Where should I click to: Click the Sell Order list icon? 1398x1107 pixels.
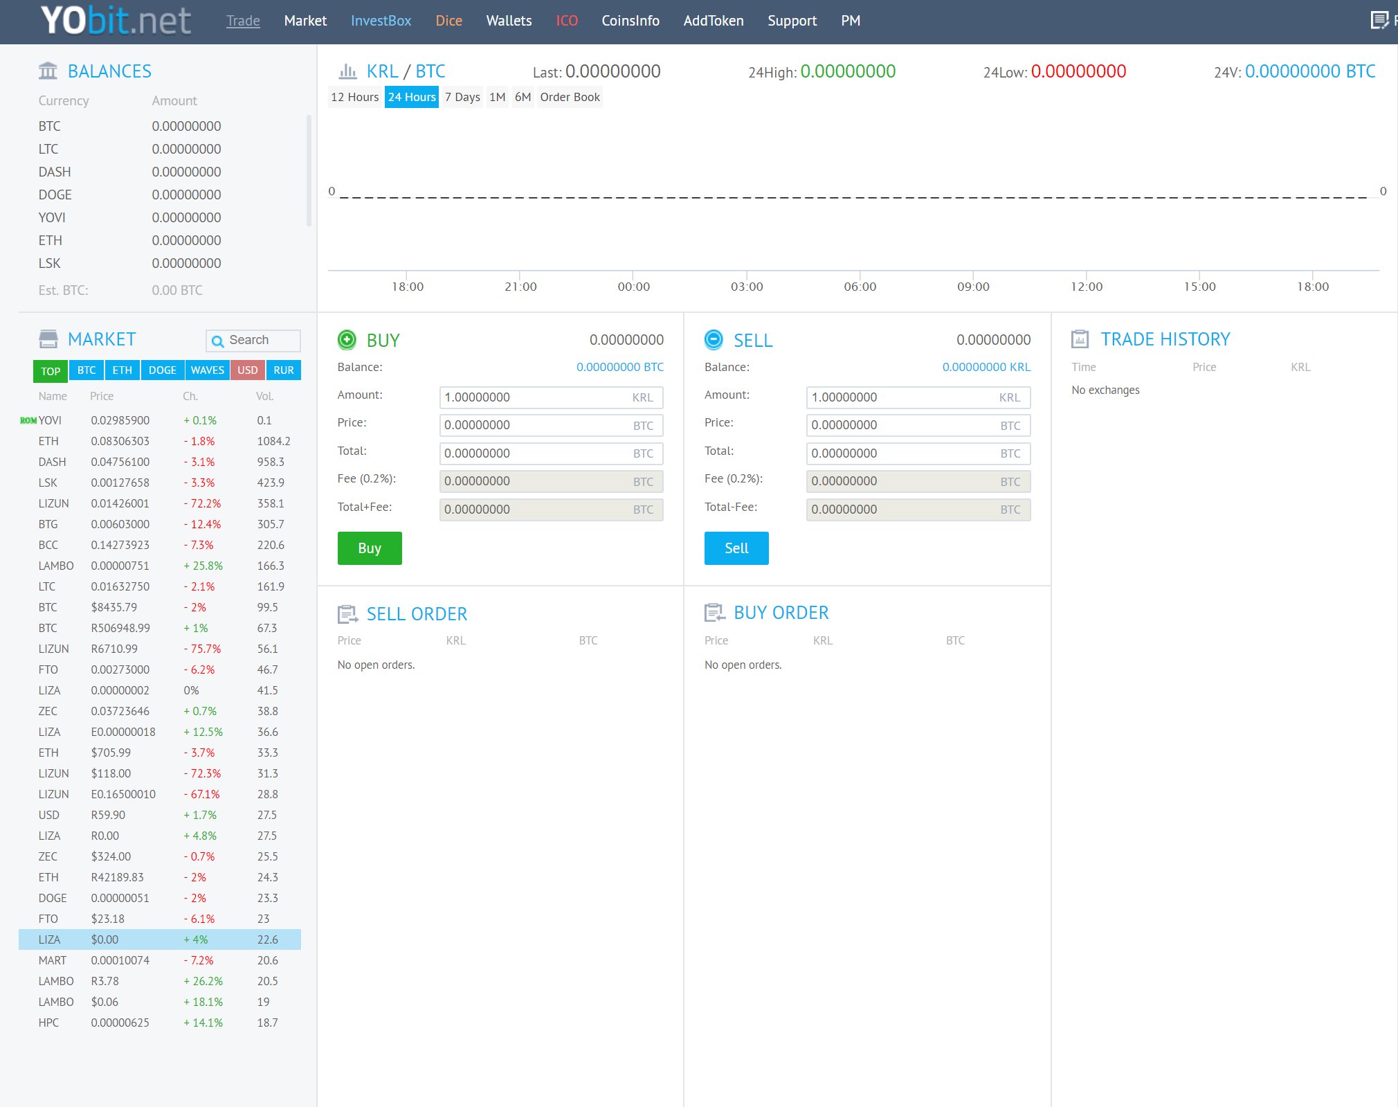point(347,614)
